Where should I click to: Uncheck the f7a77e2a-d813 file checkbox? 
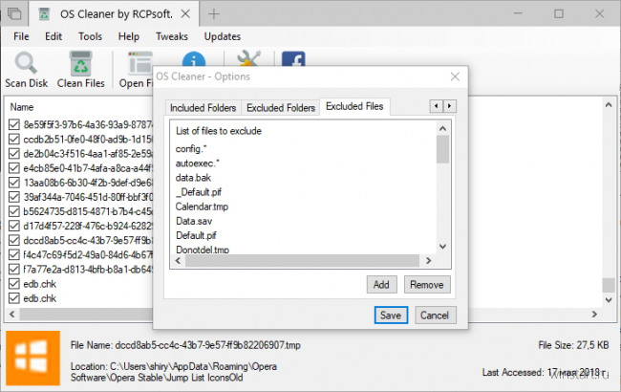pos(14,269)
